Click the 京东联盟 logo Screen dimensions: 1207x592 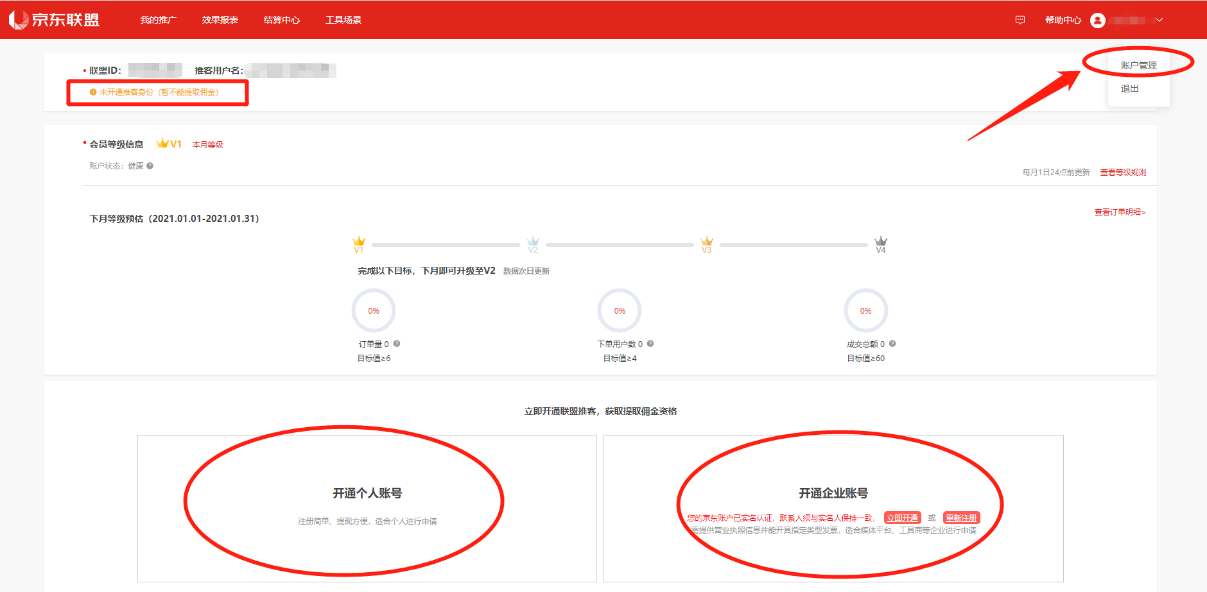click(55, 20)
